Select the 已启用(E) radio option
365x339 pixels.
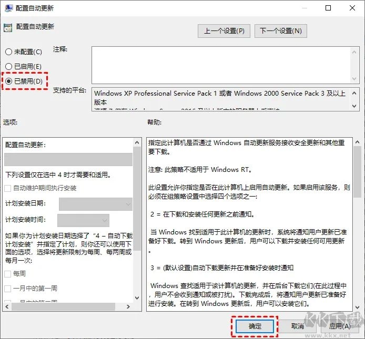point(8,67)
